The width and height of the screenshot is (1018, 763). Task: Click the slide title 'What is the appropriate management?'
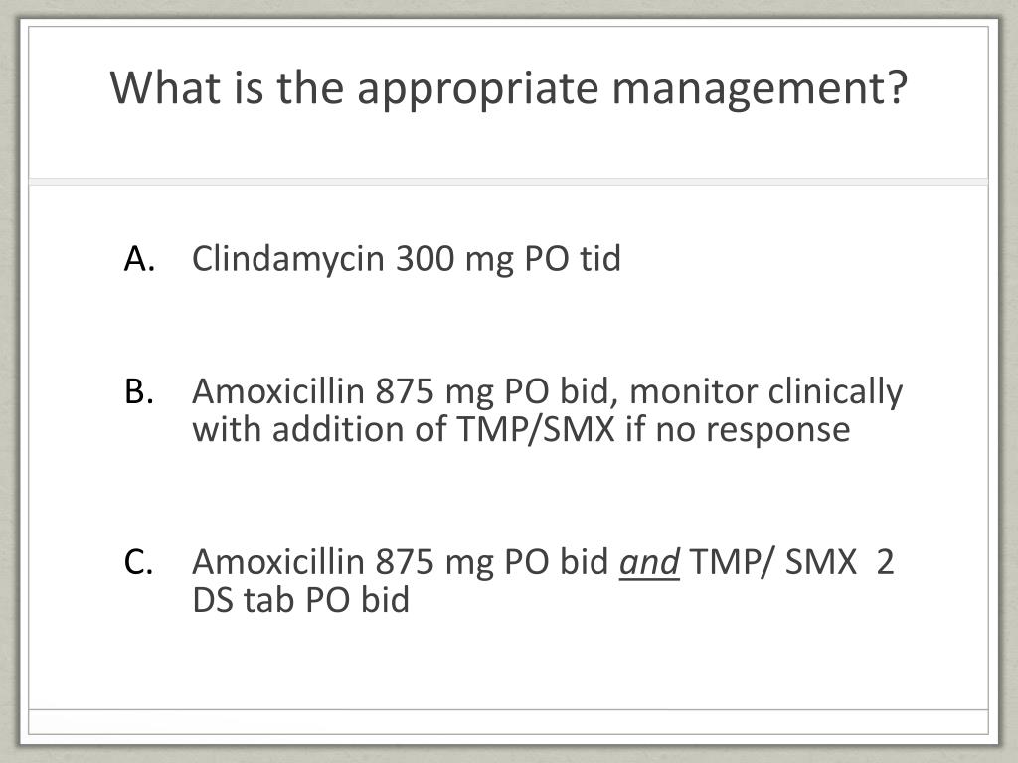[x=508, y=88]
